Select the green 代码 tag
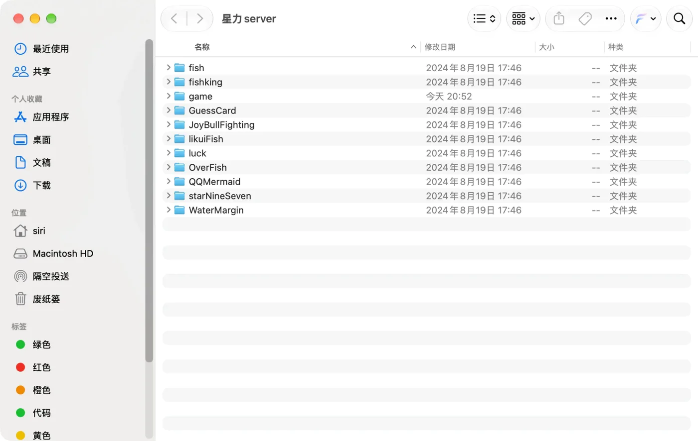This screenshot has height=441, width=698. [x=33, y=413]
